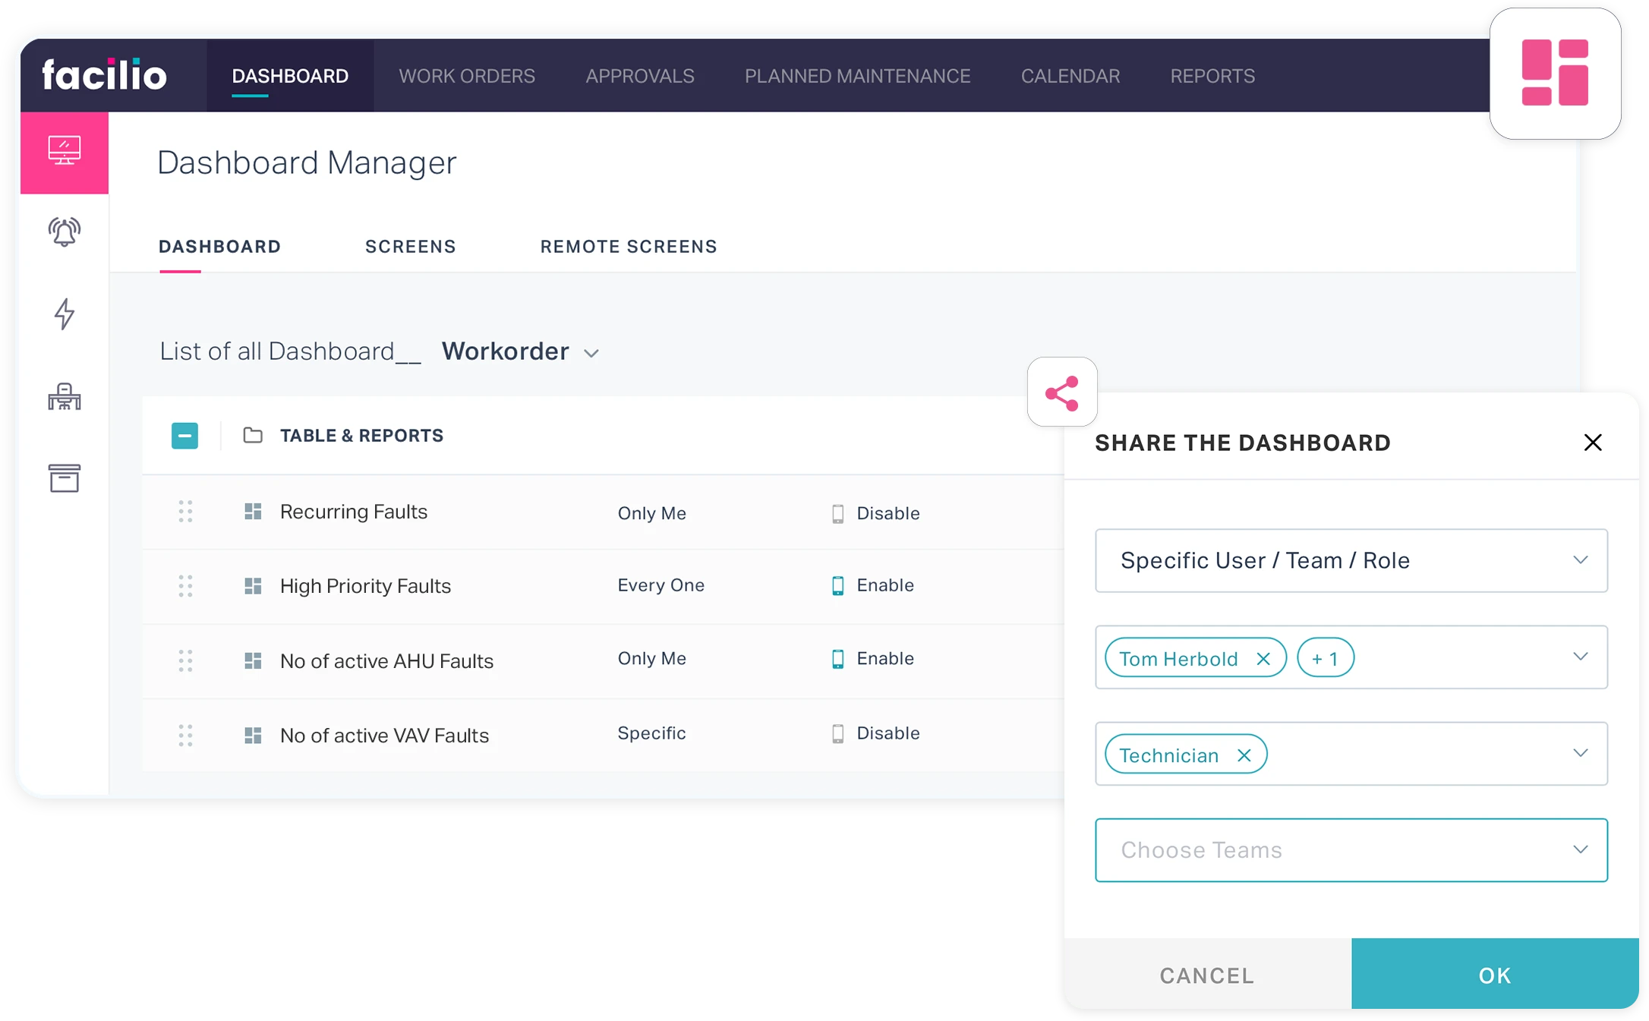Click the pink dashboard layout tile icon
The height and width of the screenshot is (1021, 1649).
[x=1554, y=73]
